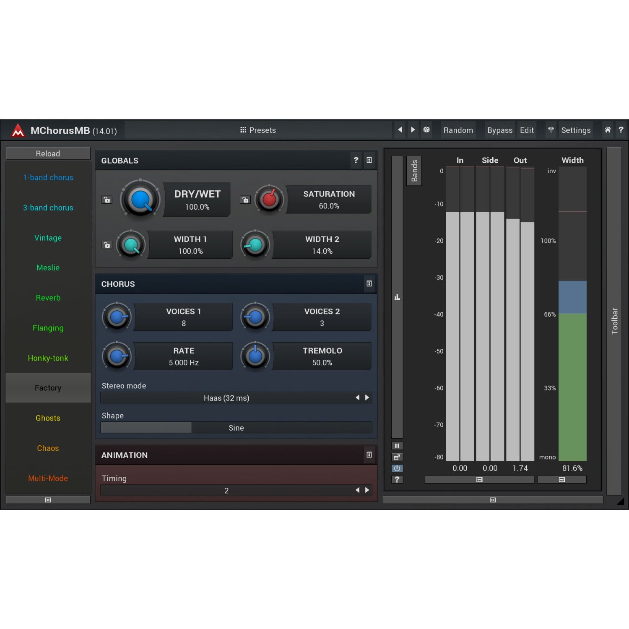Click the Reload button
629x629 pixels.
coord(48,153)
